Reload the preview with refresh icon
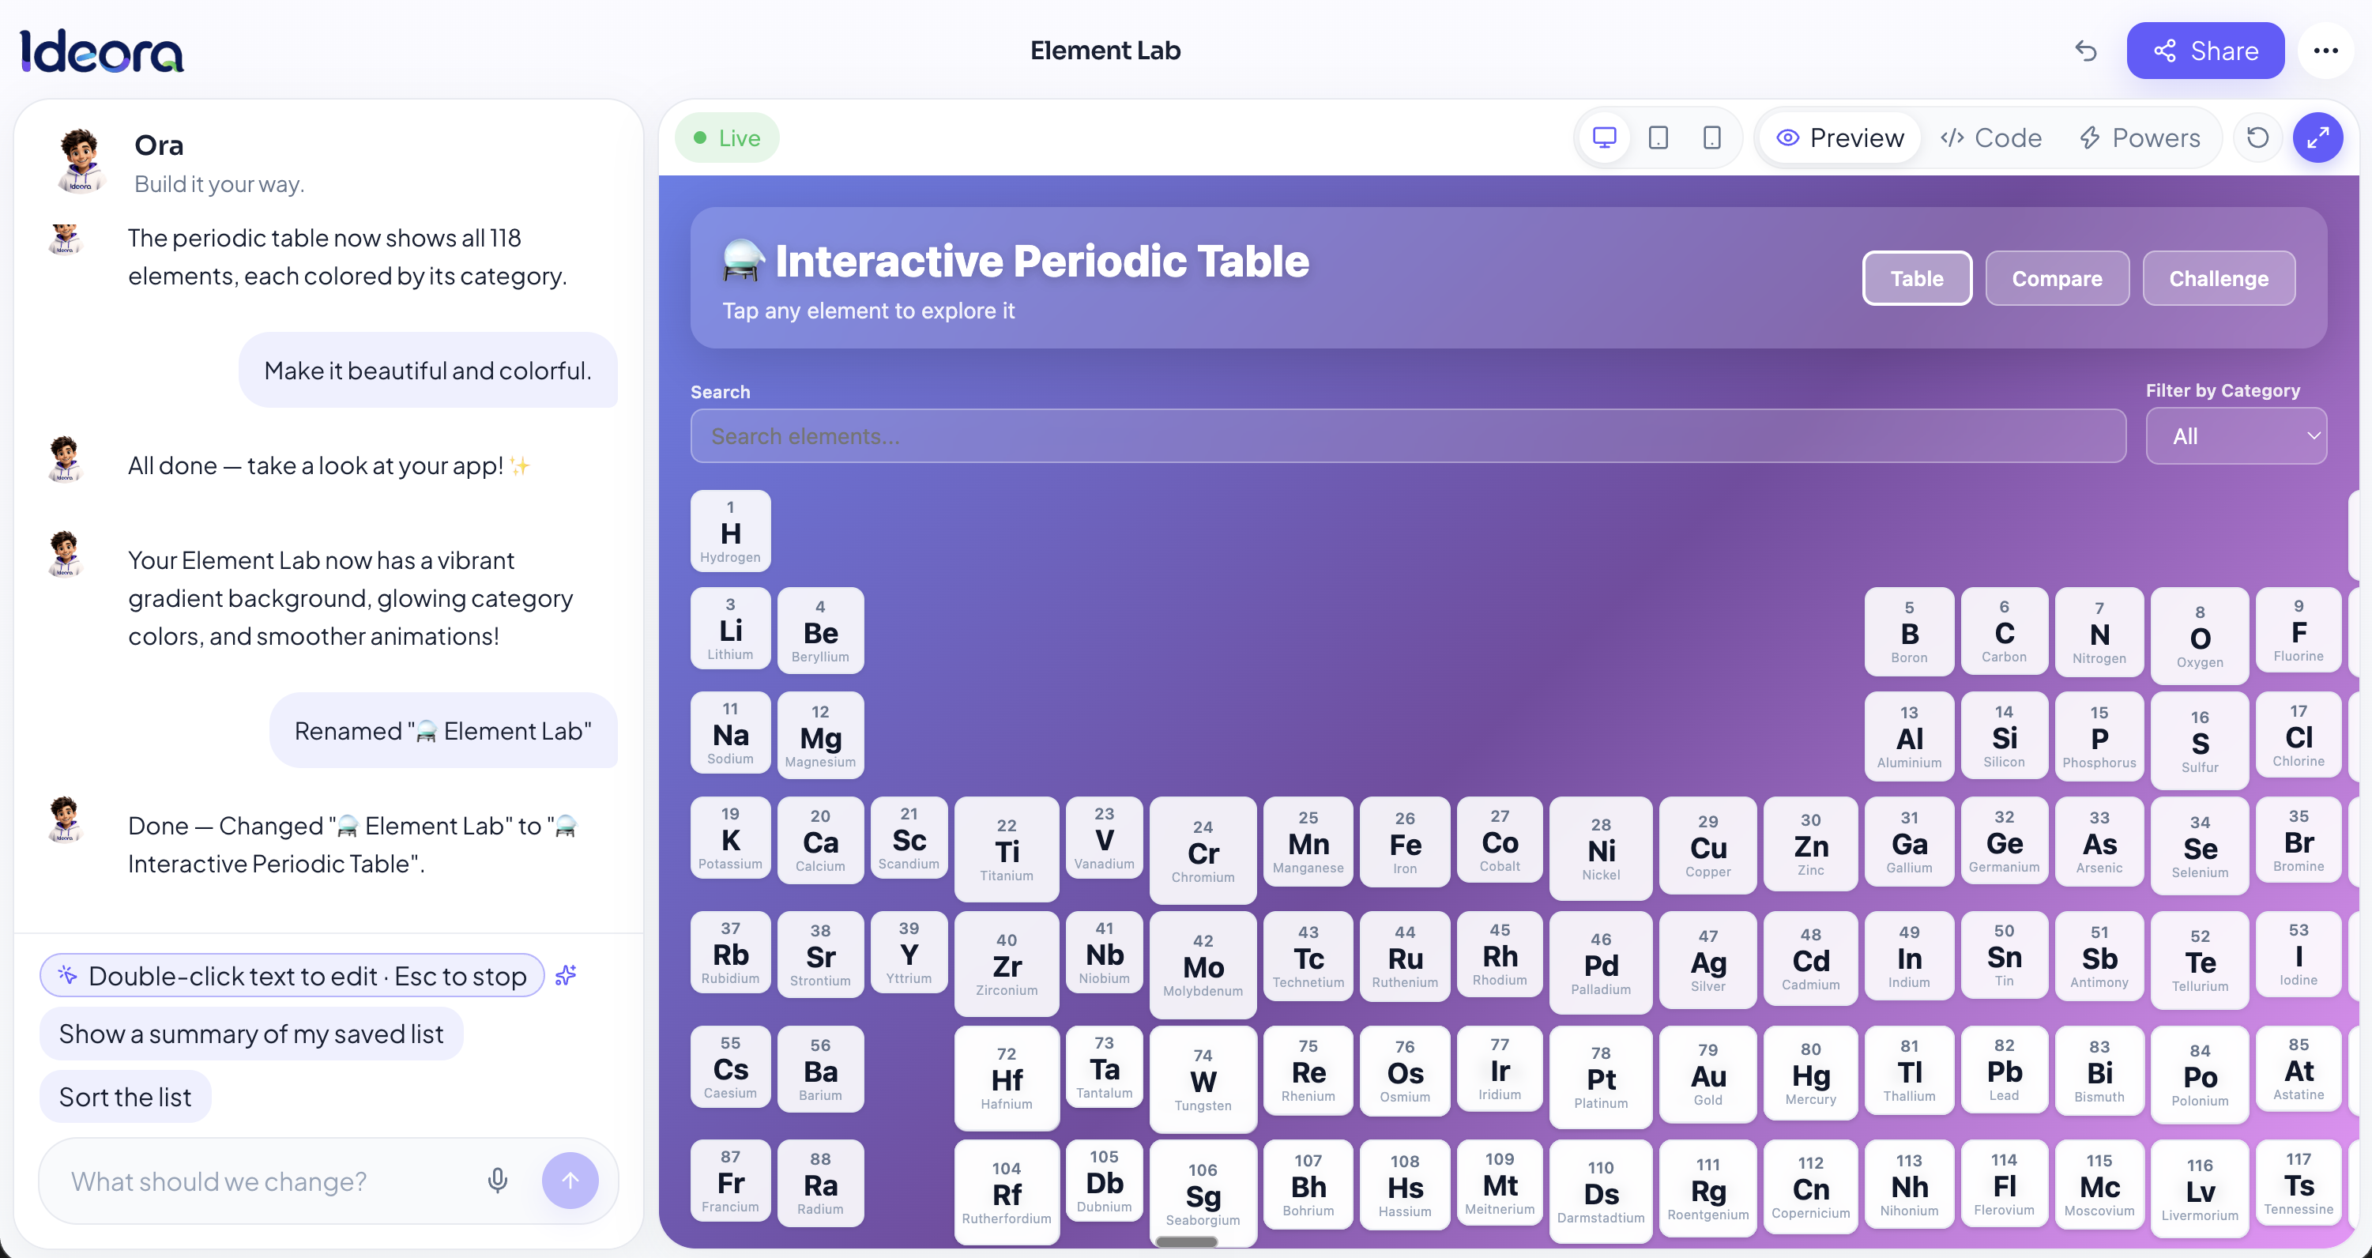The image size is (2372, 1258). (2257, 138)
